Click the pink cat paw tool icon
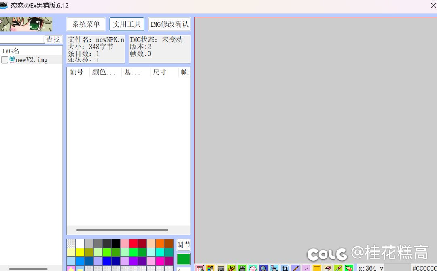Image resolution: width=437 pixels, height=271 pixels. [253, 268]
